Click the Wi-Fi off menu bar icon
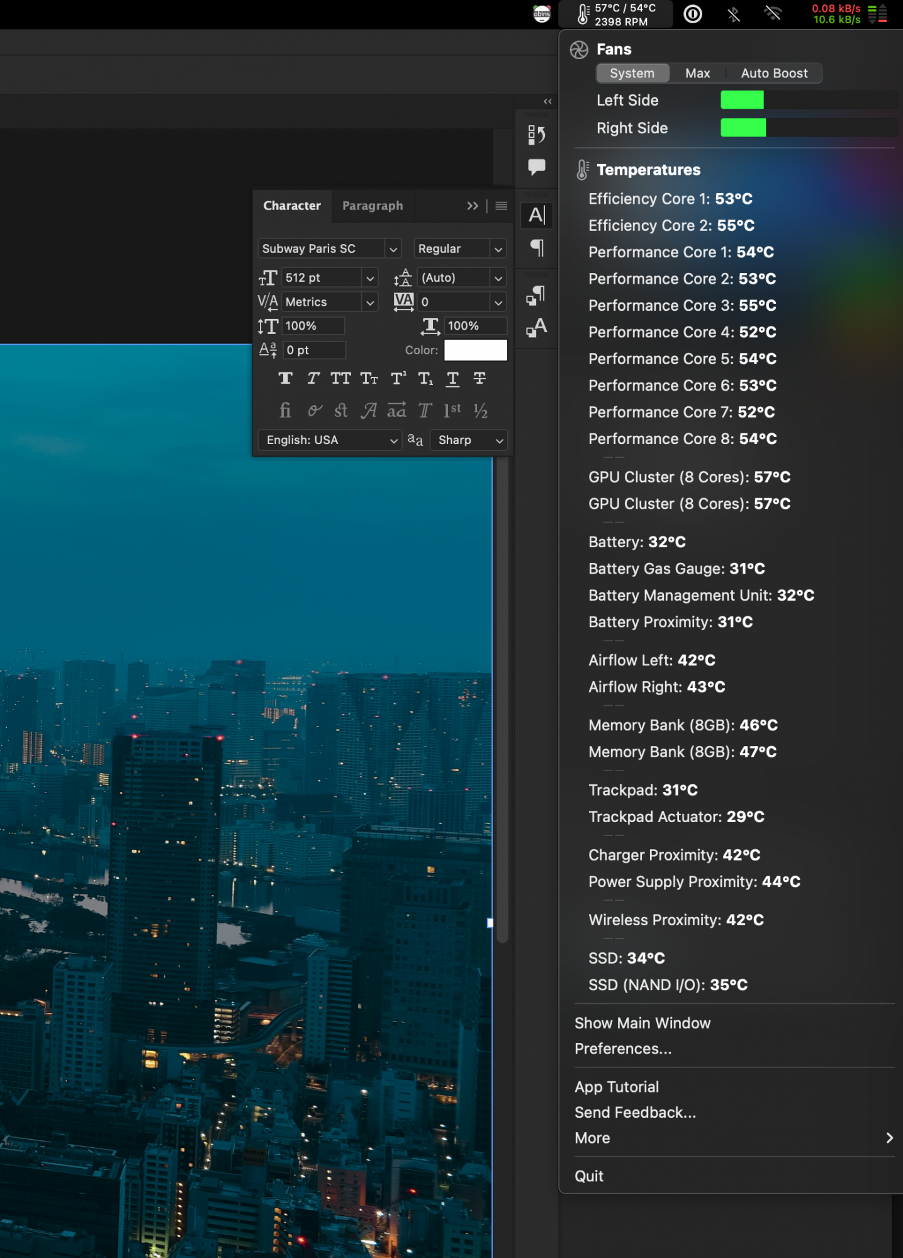Screen dimensions: 903x1258 773,14
